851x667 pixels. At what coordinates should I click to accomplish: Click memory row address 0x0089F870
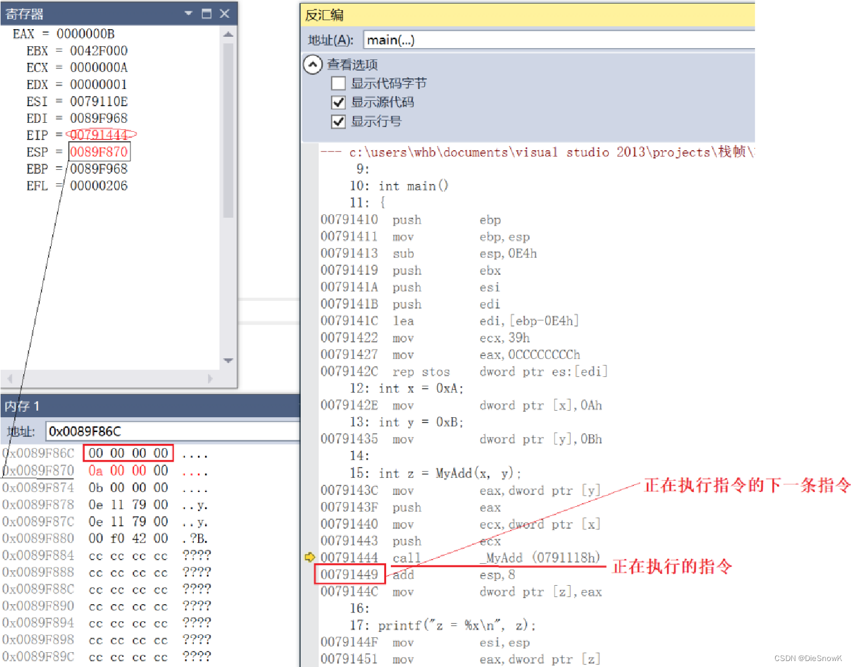[39, 471]
